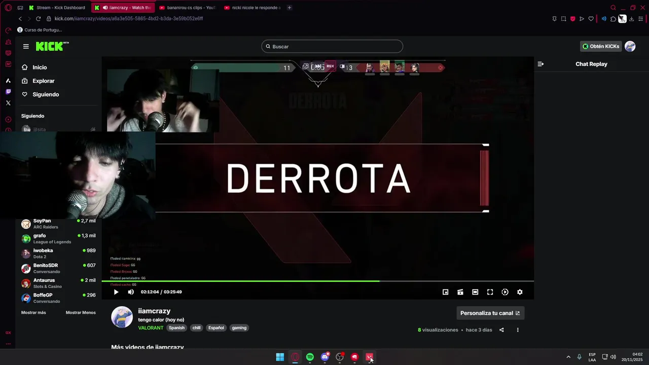Image resolution: width=649 pixels, height=365 pixels.
Task: Open the Opera easy setup icon
Action: coord(641,19)
